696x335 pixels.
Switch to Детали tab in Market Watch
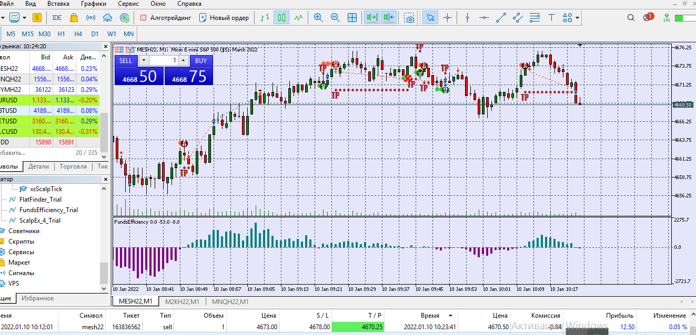(x=38, y=166)
